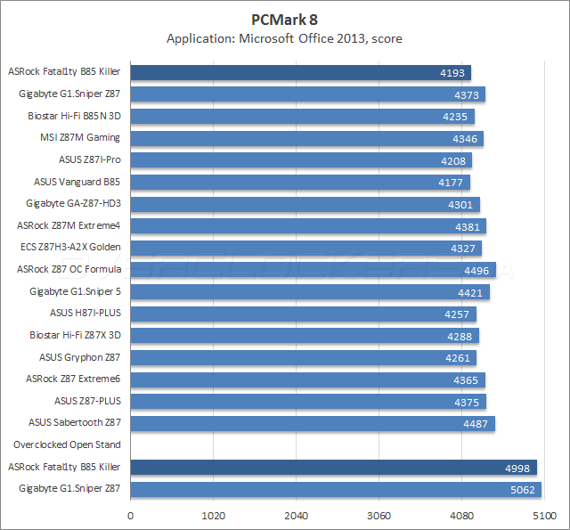Click the 4261 score value
Screen dimensions: 570x530
point(458,358)
